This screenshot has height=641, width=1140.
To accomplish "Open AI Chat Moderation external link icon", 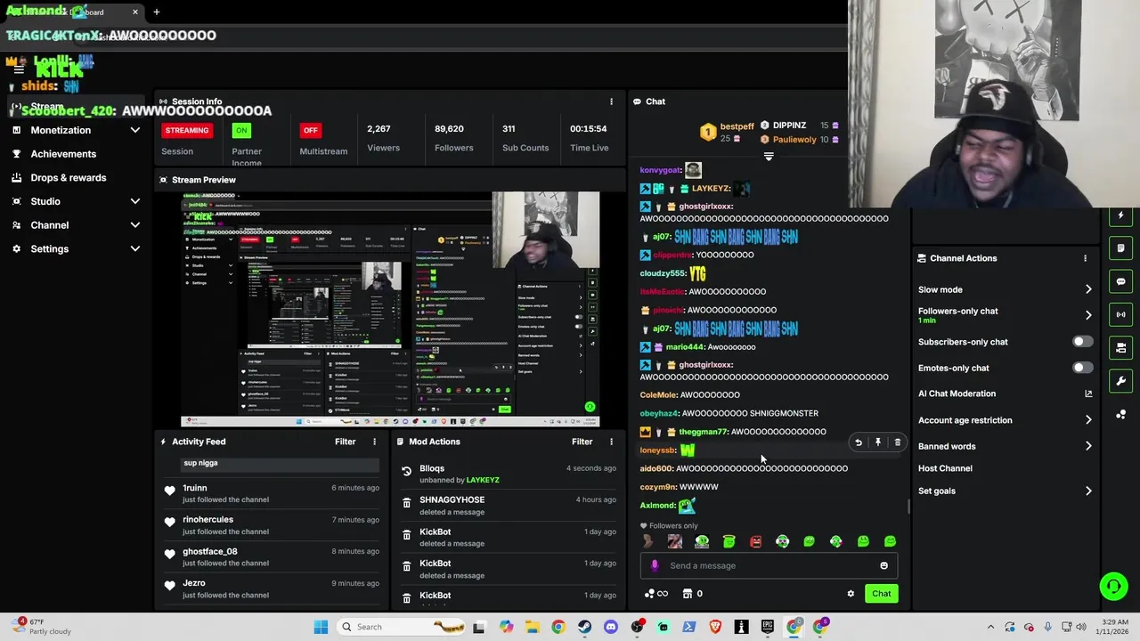I will (x=1088, y=394).
